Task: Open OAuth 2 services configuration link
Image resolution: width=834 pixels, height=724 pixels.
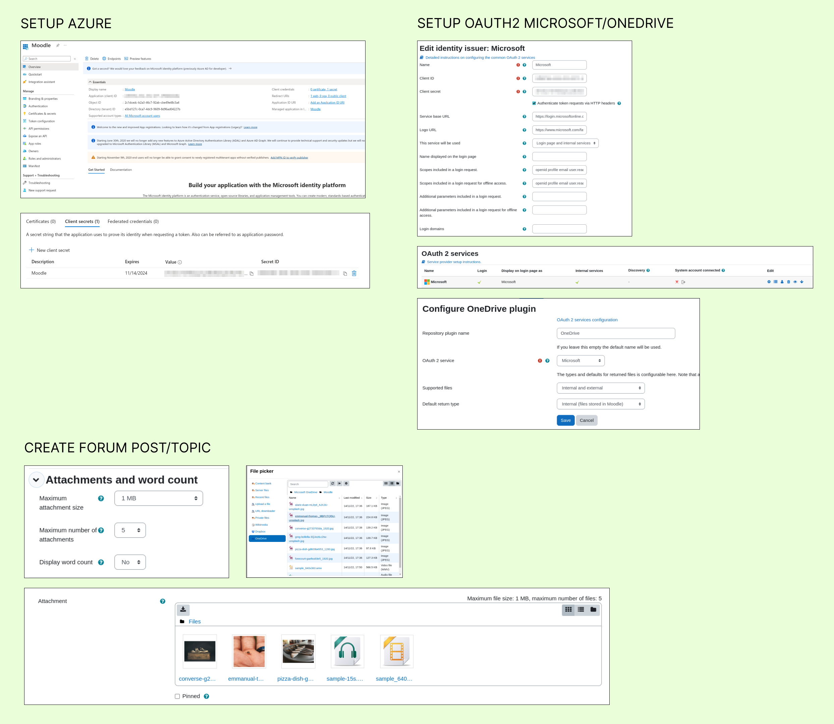Action: pyautogui.click(x=587, y=320)
